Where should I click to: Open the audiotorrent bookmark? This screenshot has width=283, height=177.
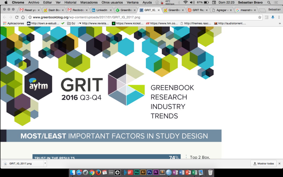pyautogui.click(x=230, y=23)
